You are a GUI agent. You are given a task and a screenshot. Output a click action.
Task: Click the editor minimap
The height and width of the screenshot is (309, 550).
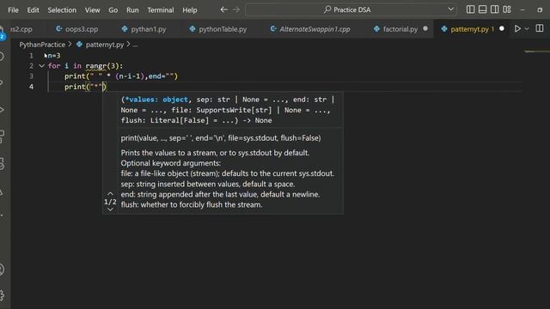click(x=536, y=51)
